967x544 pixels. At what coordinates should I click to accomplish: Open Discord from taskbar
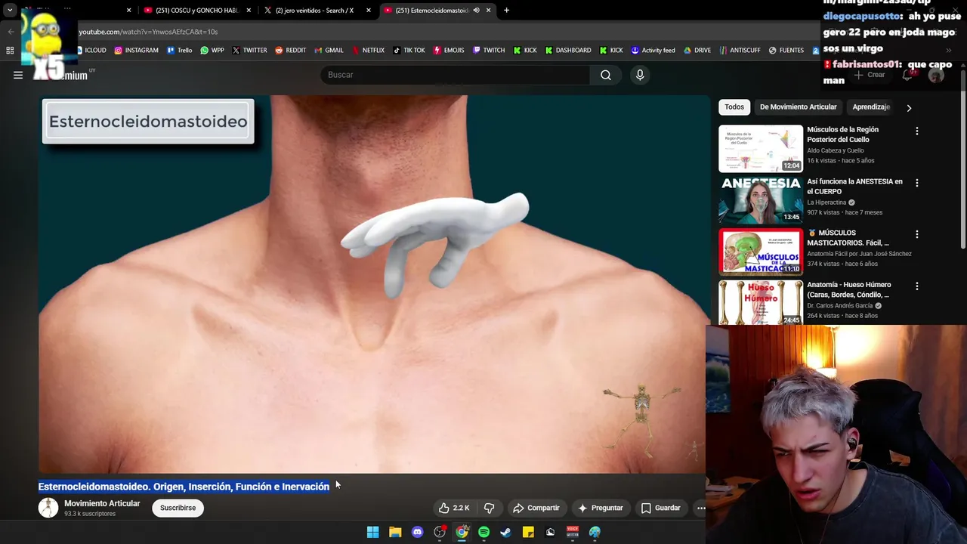pyautogui.click(x=417, y=532)
